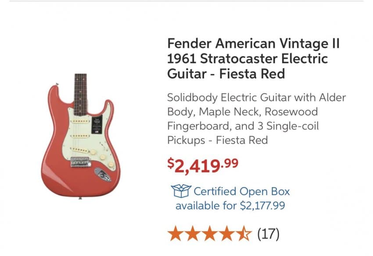Screen dimensions: 373x256
Task: Click the half-filled fifth rating star
Action: click(244, 234)
